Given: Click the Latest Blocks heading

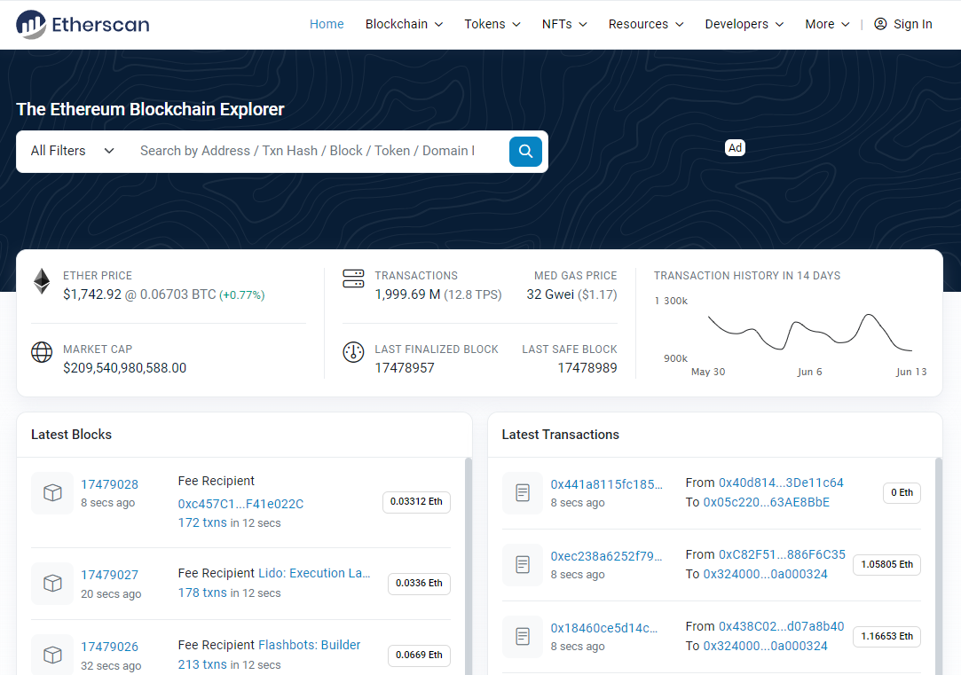Looking at the screenshot, I should click(x=71, y=435).
